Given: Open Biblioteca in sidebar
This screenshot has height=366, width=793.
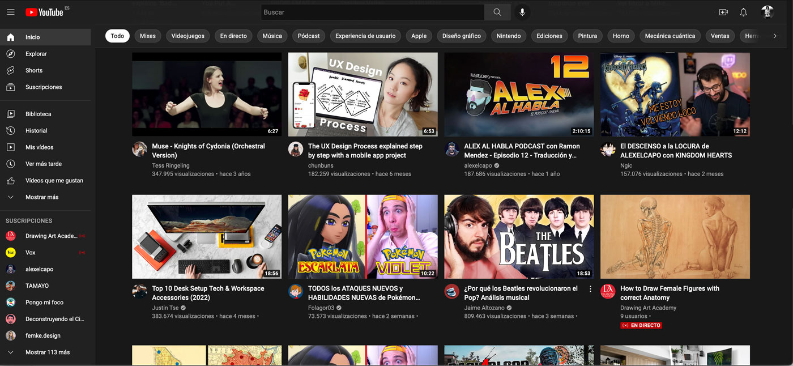Looking at the screenshot, I should [x=45, y=114].
